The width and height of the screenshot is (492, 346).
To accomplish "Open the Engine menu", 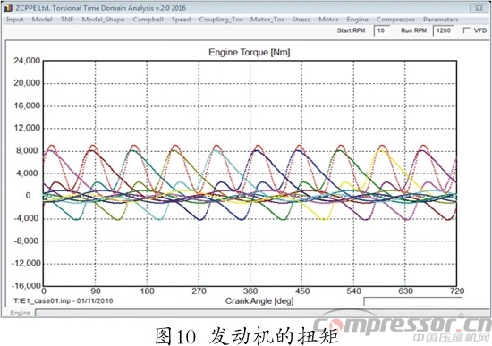I will (x=357, y=20).
